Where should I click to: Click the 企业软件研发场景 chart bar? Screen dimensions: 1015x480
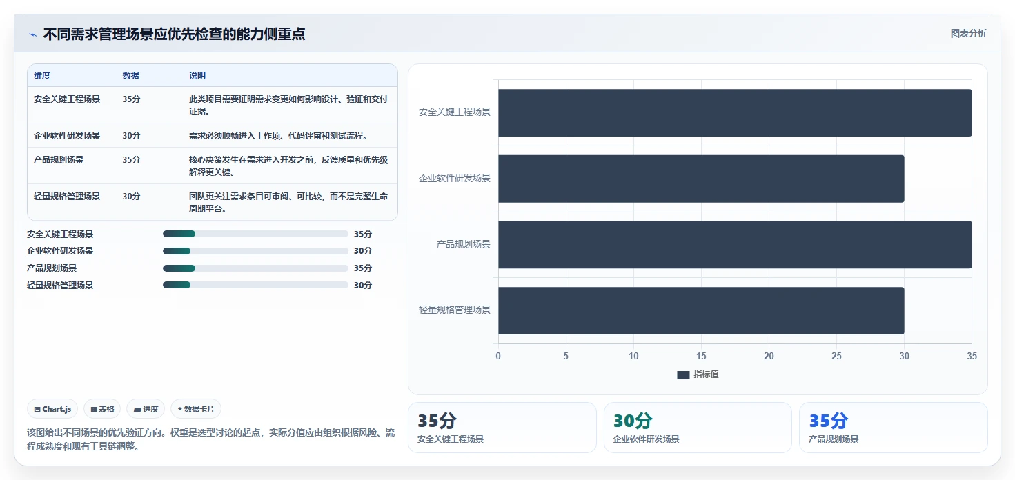[701, 179]
